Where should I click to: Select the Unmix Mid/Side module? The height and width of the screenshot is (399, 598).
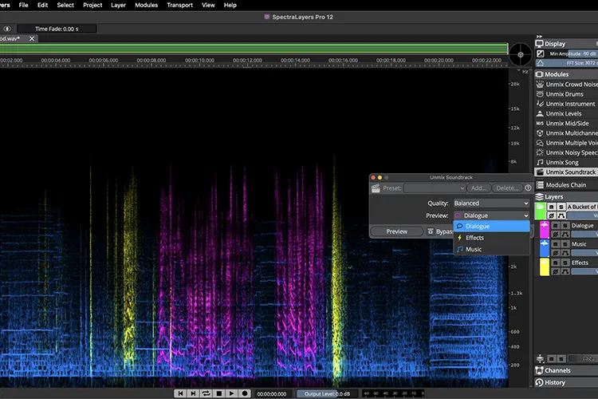pyautogui.click(x=566, y=124)
